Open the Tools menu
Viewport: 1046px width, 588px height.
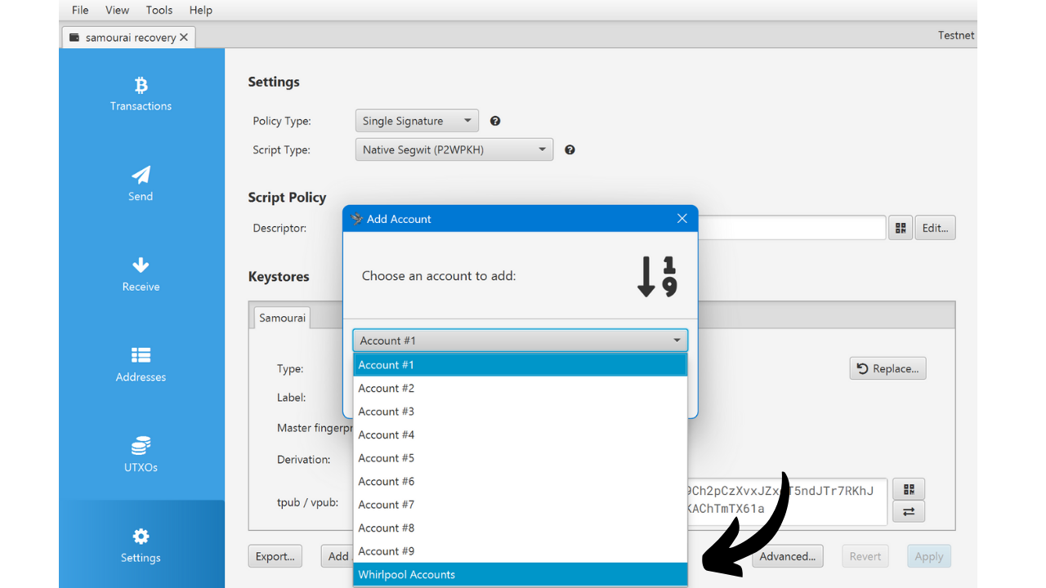tap(159, 10)
